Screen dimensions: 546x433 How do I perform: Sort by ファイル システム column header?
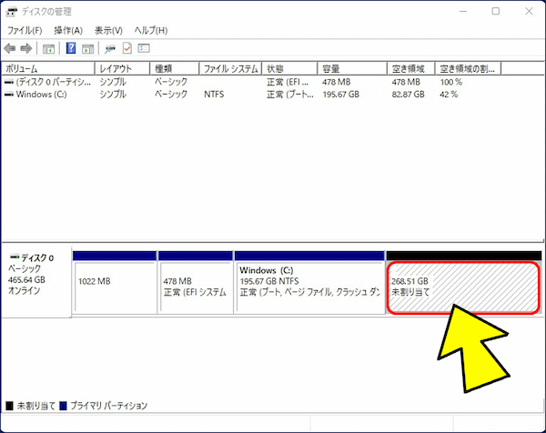pyautogui.click(x=230, y=68)
